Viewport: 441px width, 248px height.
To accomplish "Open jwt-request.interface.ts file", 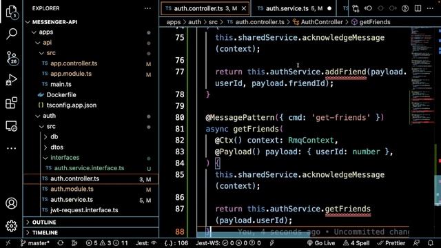I will [84, 210].
